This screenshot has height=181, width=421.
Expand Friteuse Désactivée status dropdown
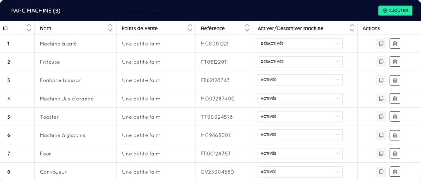point(300,62)
